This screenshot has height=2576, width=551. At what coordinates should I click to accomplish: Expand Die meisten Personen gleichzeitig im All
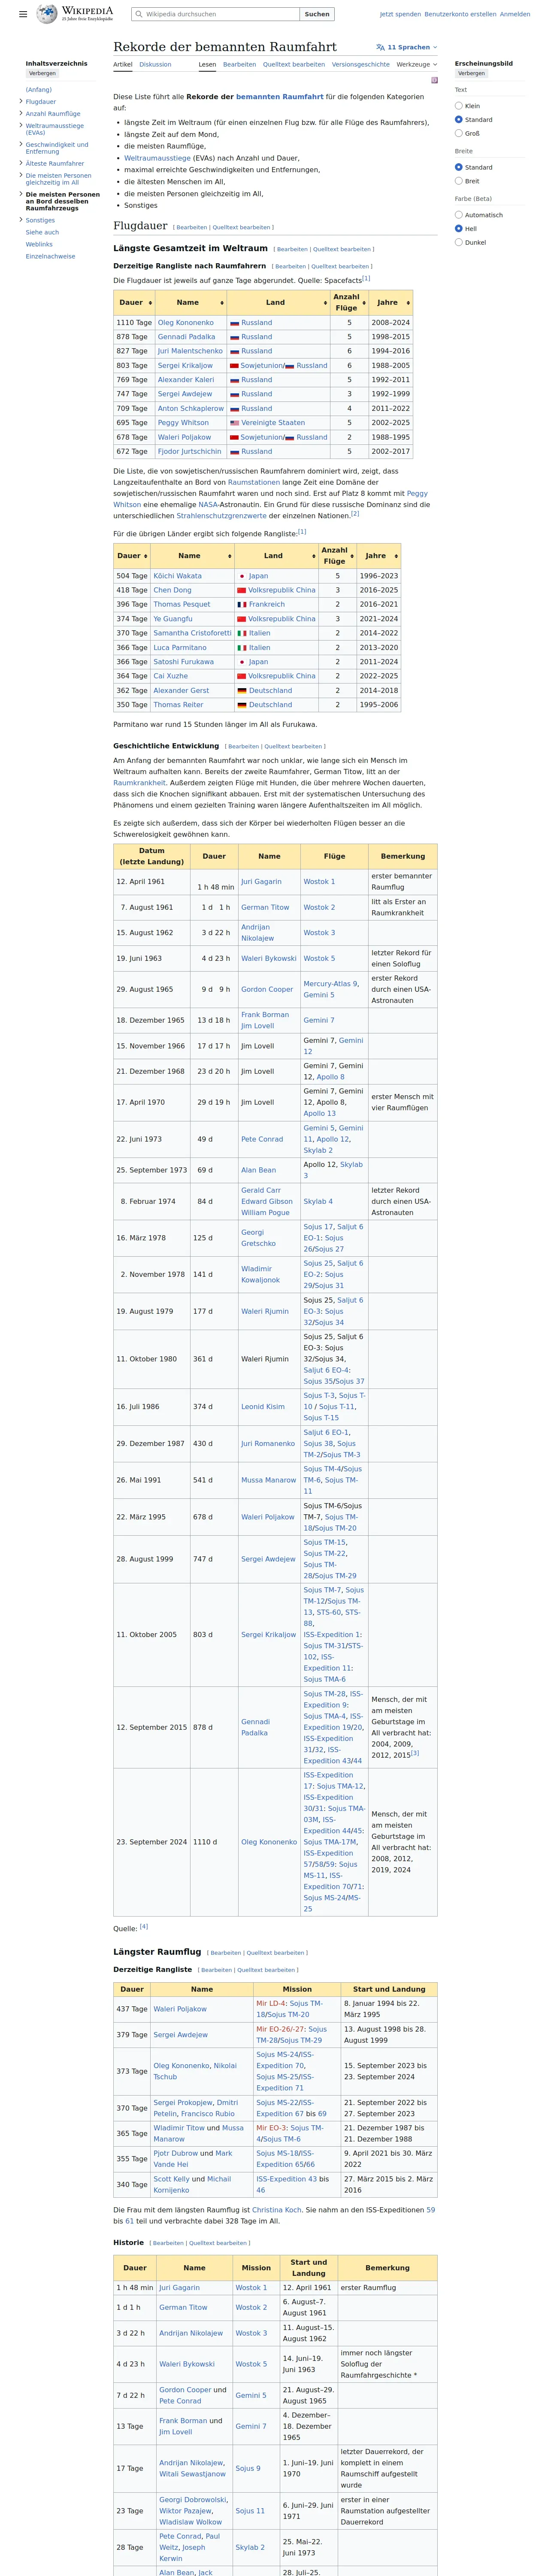20,176
